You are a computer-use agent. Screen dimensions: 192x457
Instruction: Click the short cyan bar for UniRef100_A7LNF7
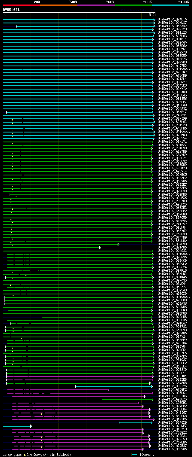coord(17,426)
